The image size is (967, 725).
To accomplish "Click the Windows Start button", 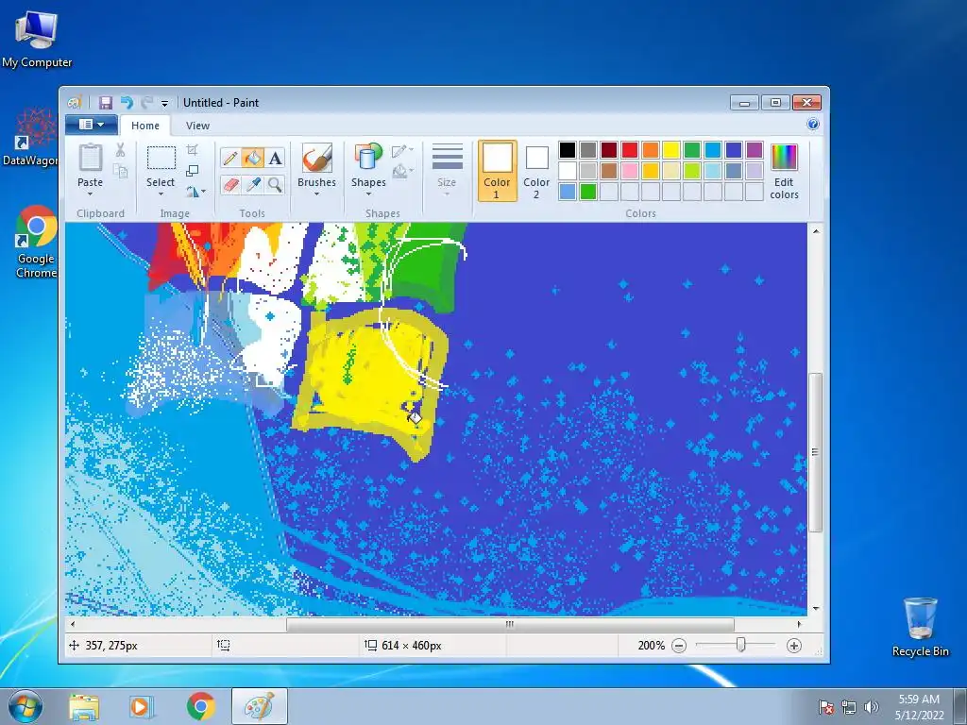I will click(x=24, y=706).
